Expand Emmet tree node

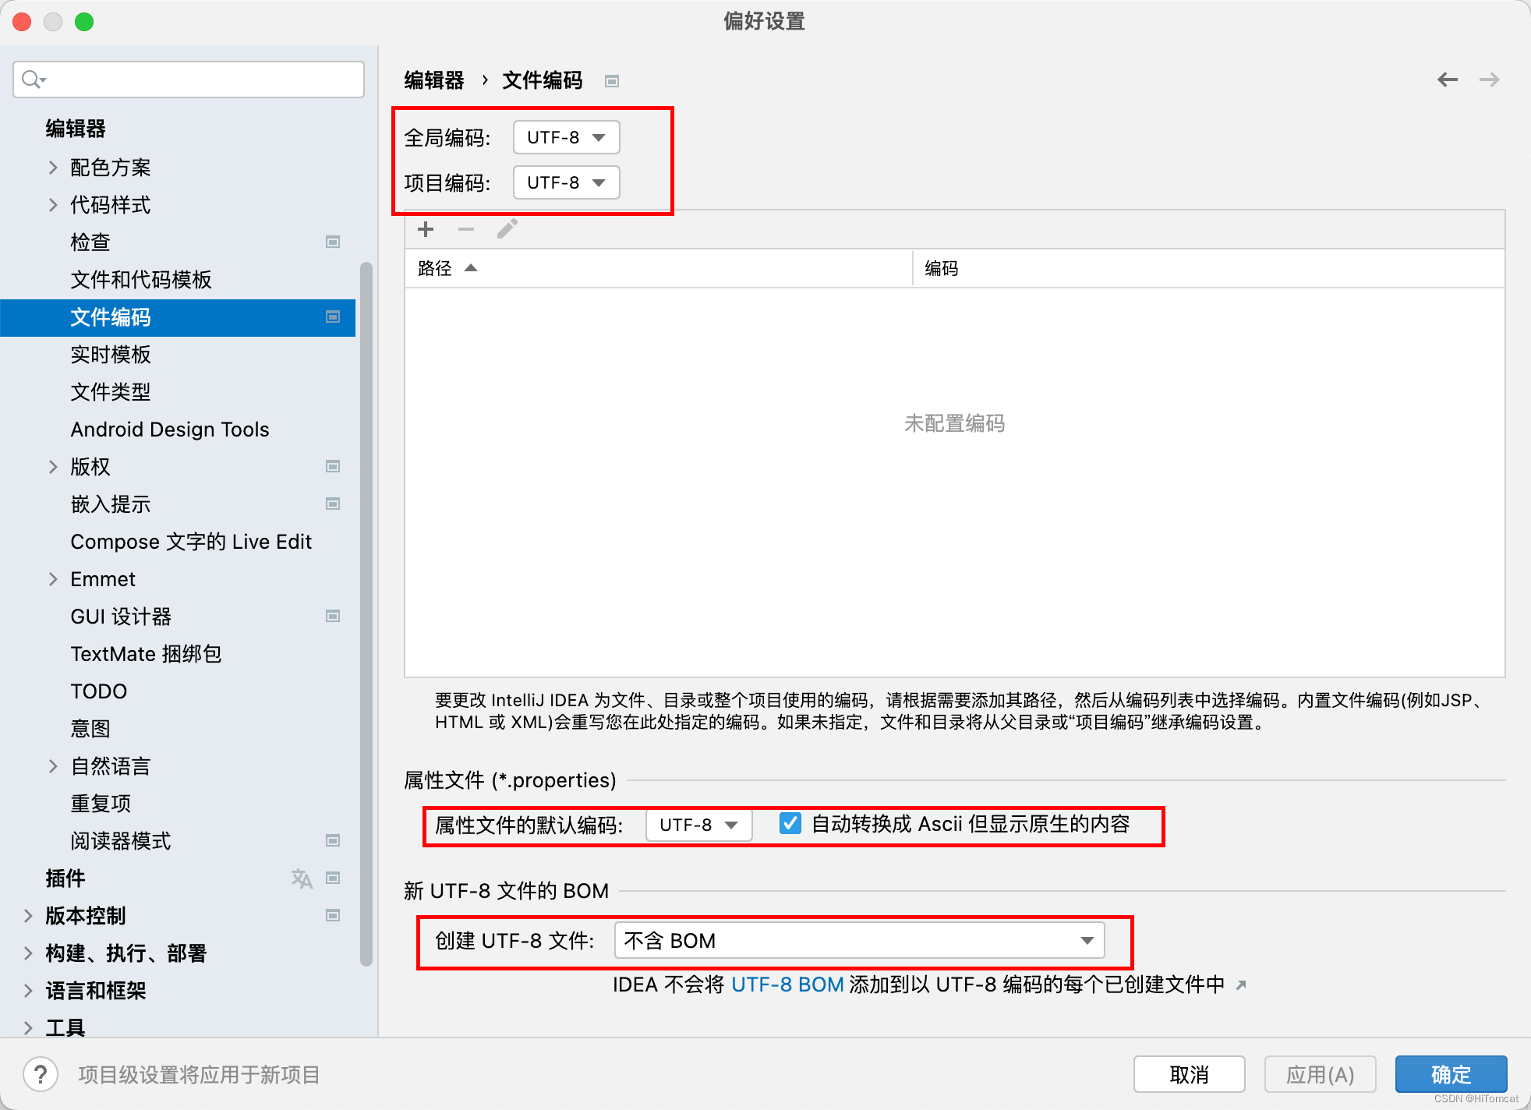point(53,578)
